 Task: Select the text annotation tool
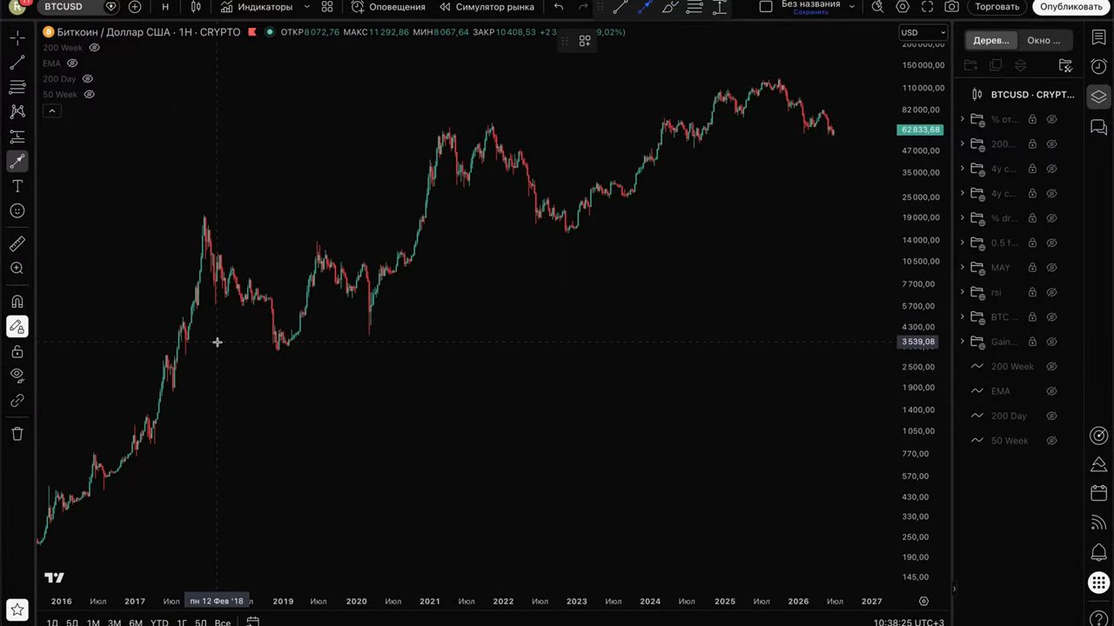click(17, 186)
